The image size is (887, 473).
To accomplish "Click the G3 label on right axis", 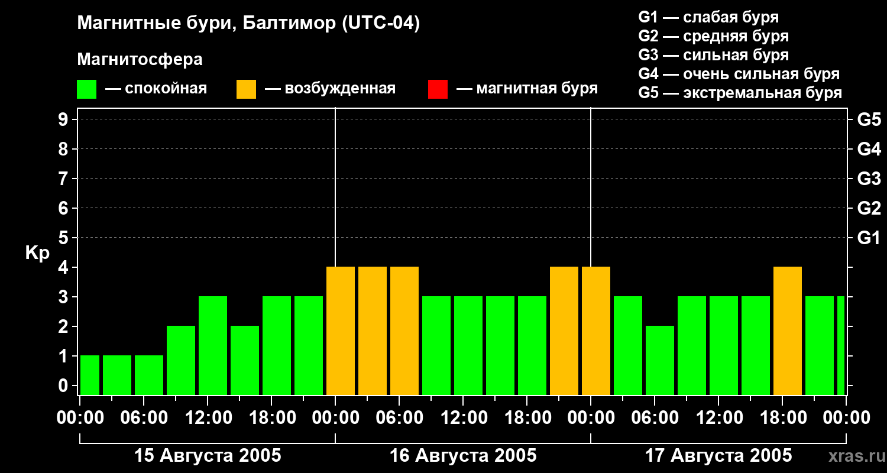I will [x=869, y=179].
